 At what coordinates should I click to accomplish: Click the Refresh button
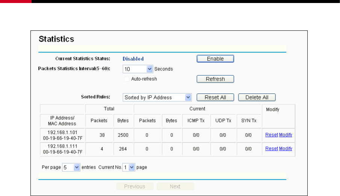point(215,79)
